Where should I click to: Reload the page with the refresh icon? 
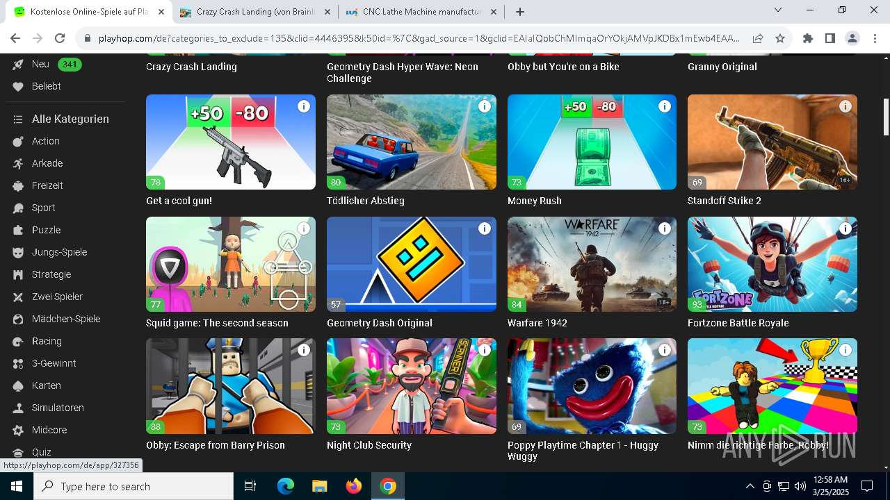coord(60,38)
